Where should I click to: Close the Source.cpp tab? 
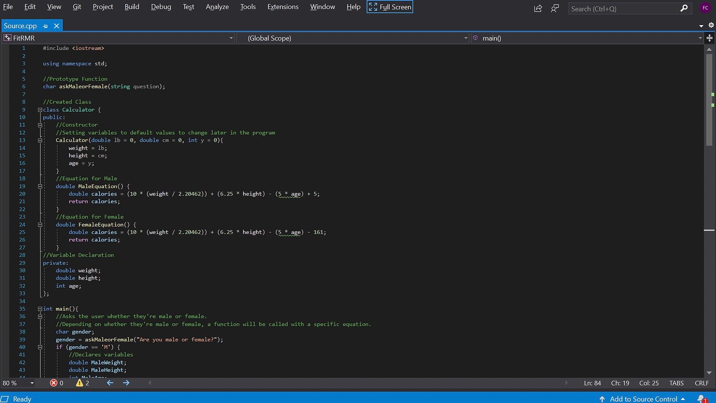point(56,26)
